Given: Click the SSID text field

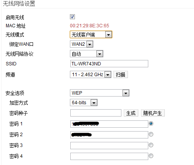Looking at the screenshot, I should point(109,64).
